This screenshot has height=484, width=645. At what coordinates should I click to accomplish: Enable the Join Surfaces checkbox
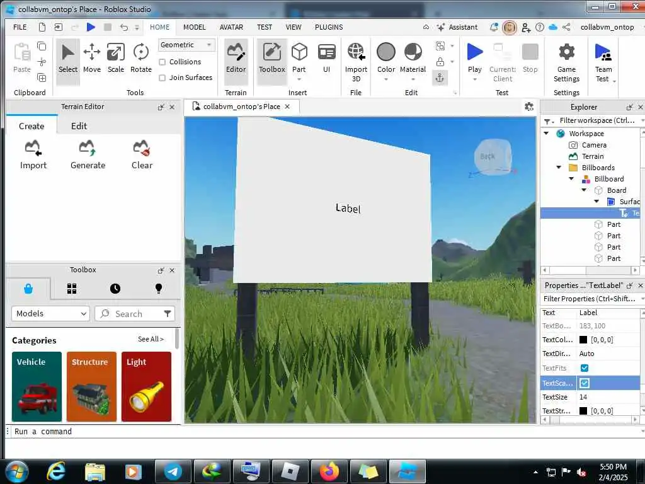coord(163,78)
